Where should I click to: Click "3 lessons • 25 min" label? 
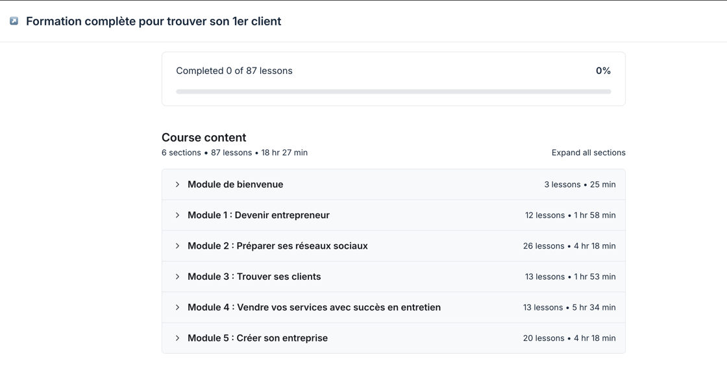(580, 184)
